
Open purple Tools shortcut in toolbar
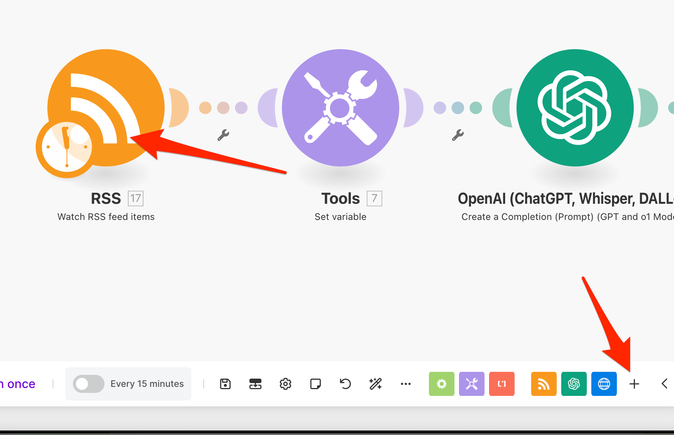pos(472,384)
